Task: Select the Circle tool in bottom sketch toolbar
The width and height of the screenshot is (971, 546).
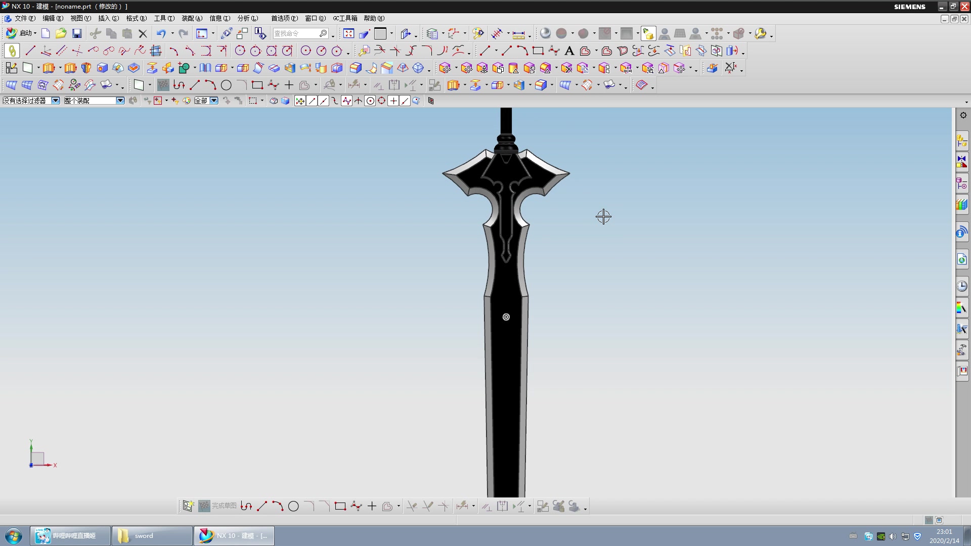Action: coord(293,506)
